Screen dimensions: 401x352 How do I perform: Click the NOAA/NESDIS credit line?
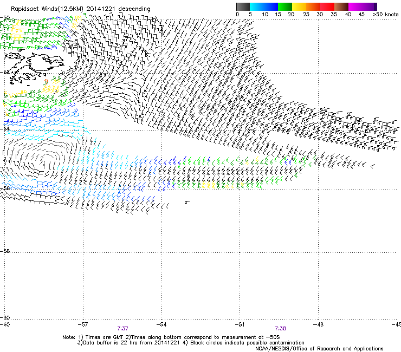click(x=319, y=349)
